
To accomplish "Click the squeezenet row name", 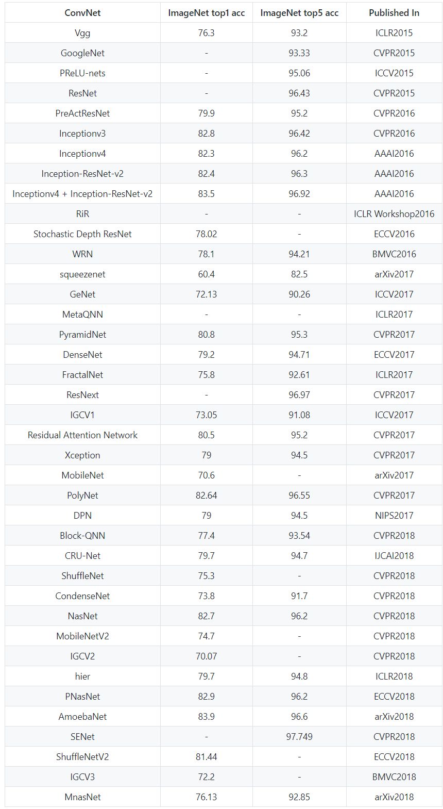I will tap(82, 274).
